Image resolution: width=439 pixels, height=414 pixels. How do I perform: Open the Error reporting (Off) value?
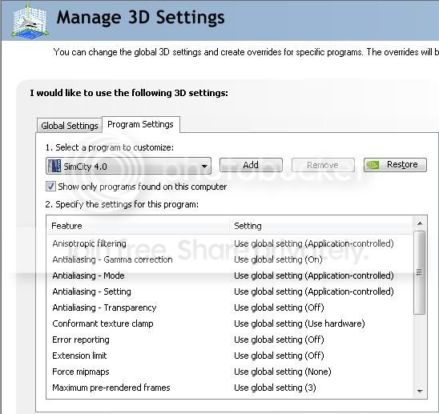(279, 340)
